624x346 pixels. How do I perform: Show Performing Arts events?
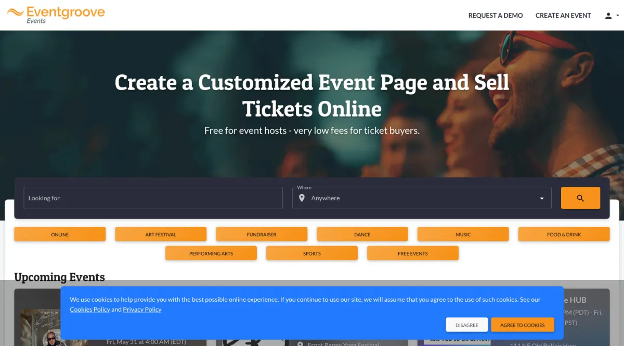coord(211,253)
